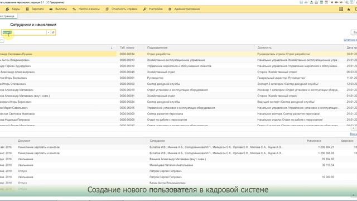Focus the organization search input field

pos(24,32)
